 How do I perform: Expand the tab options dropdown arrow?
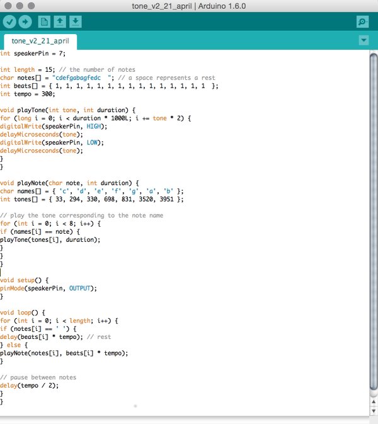(364, 40)
